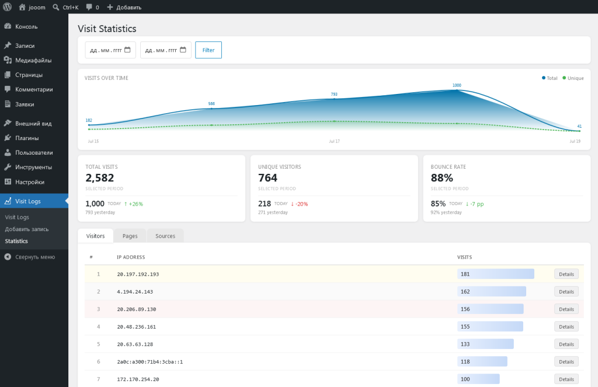Click the jooom site name link

click(x=37, y=7)
